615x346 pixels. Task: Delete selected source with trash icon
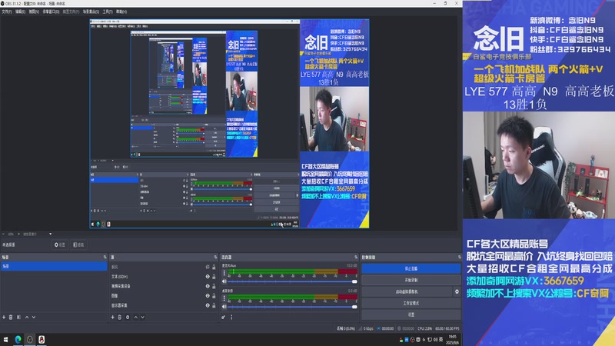tap(120, 317)
